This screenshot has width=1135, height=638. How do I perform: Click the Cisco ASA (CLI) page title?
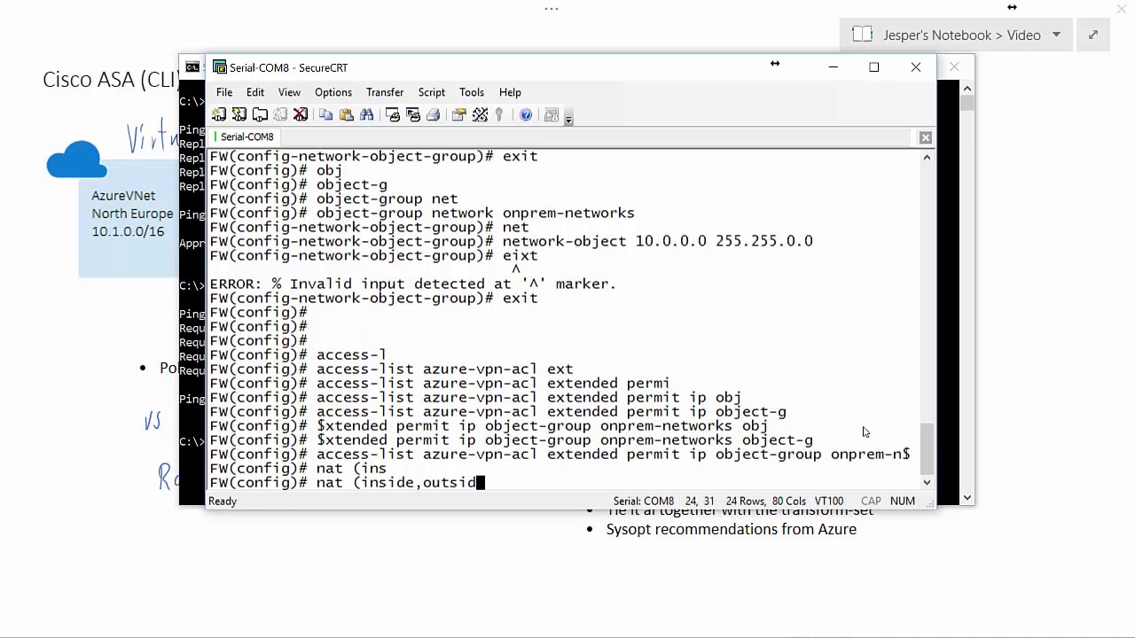[x=112, y=80]
